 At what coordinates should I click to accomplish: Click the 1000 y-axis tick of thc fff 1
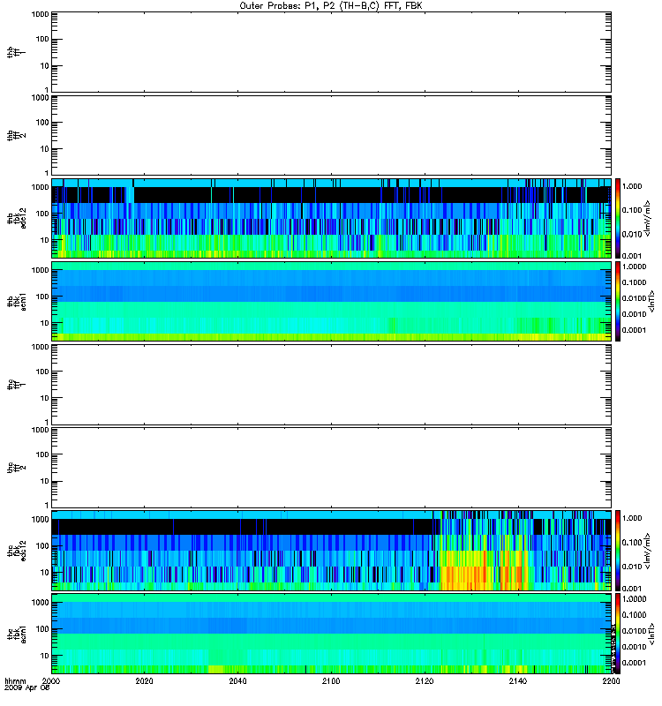pos(40,347)
